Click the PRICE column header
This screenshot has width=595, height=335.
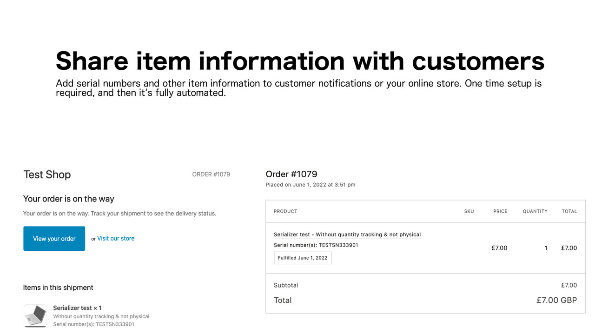click(500, 211)
